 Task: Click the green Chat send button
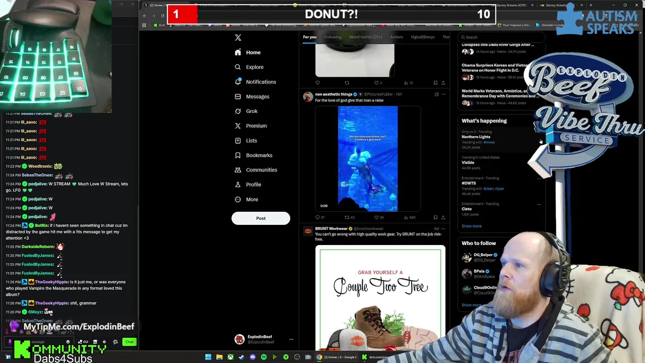tap(130, 342)
